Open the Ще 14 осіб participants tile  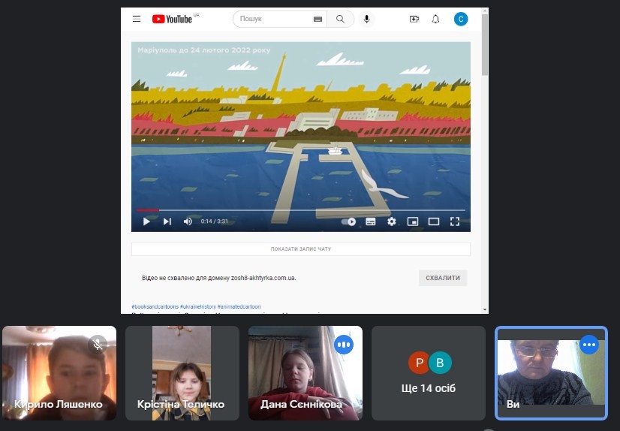[x=429, y=373]
